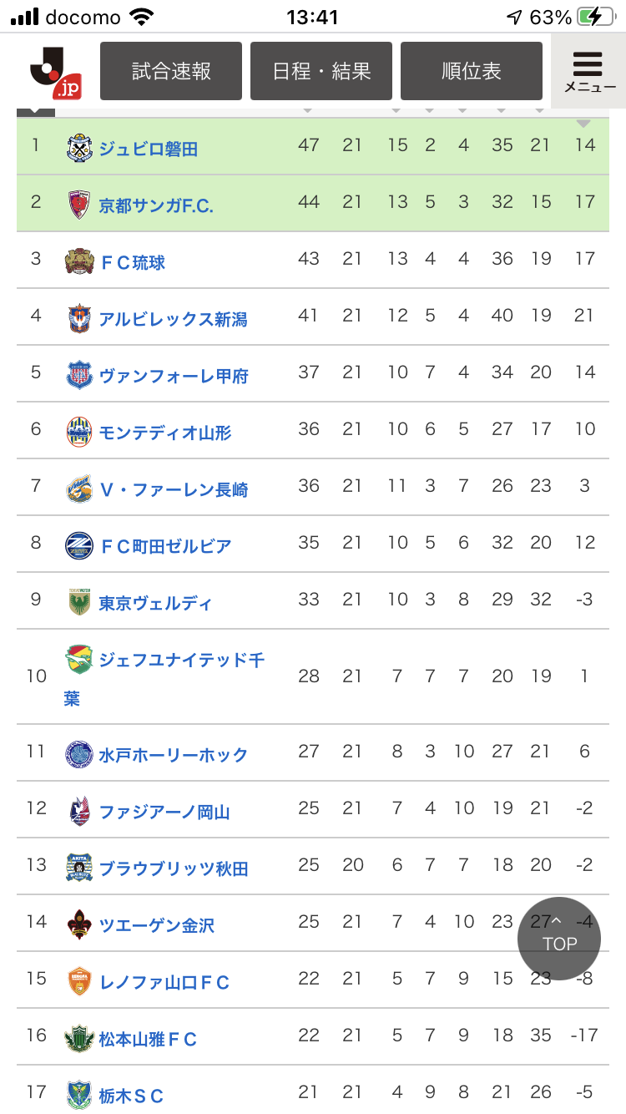
Task: Open the ＦＣ町田ゼルビア team link
Action: 165,546
